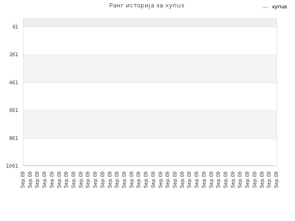
Task: Click the 661 y-axis label
Action: click(14, 110)
